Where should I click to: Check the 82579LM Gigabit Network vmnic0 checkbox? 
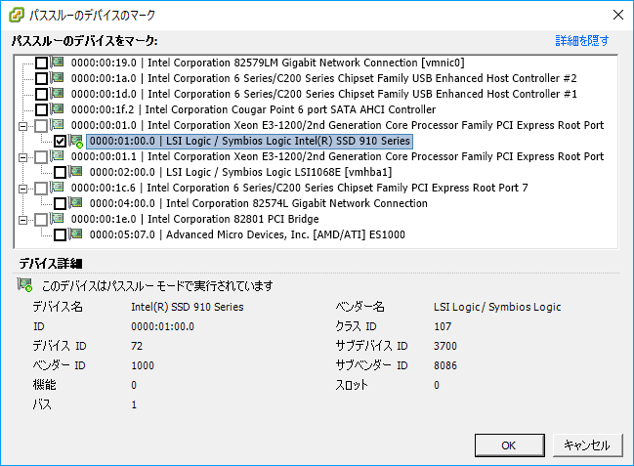[41, 63]
